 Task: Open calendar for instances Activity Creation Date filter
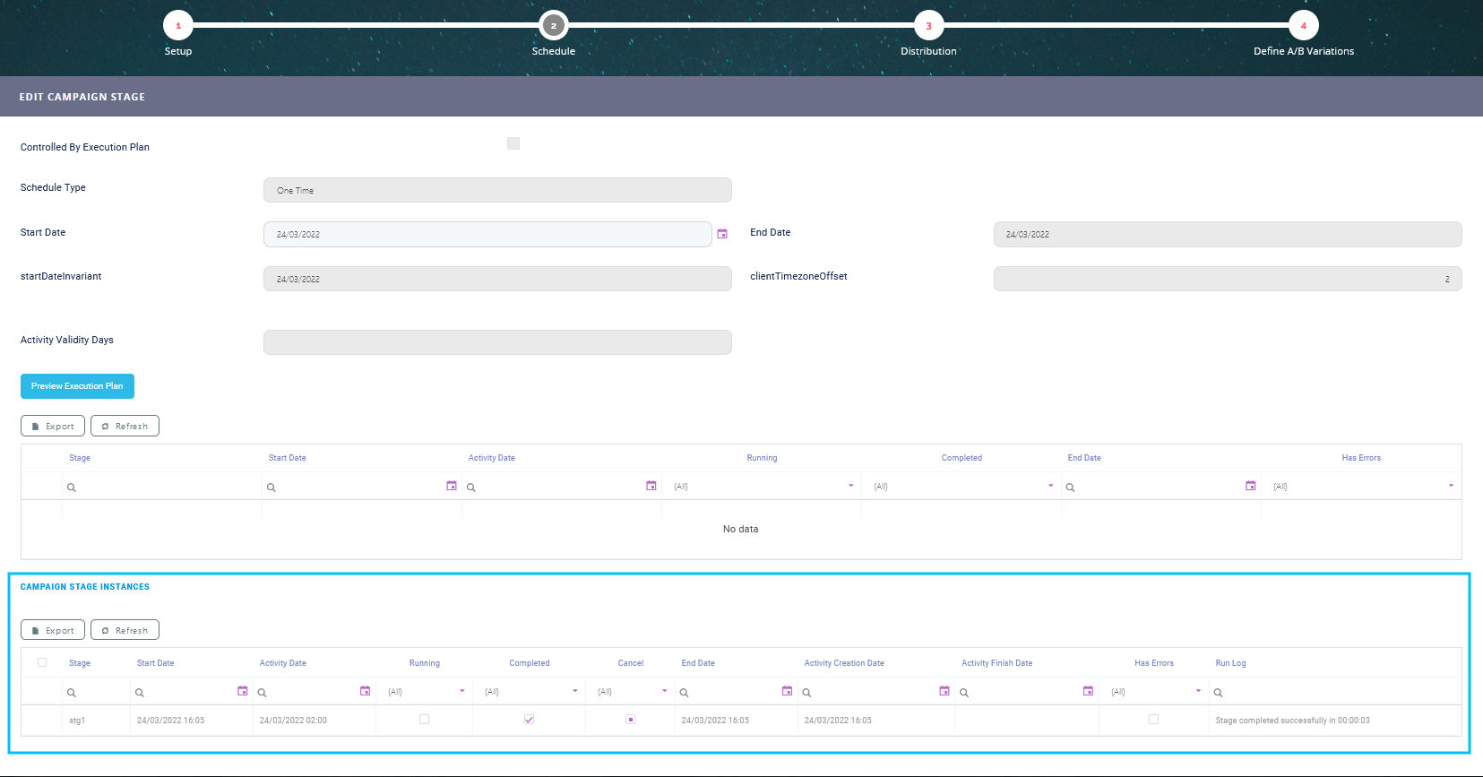(x=944, y=691)
